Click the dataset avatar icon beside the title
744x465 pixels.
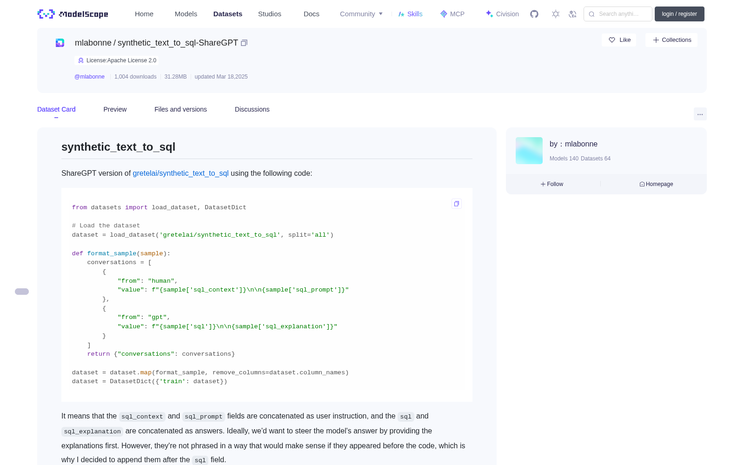60,43
